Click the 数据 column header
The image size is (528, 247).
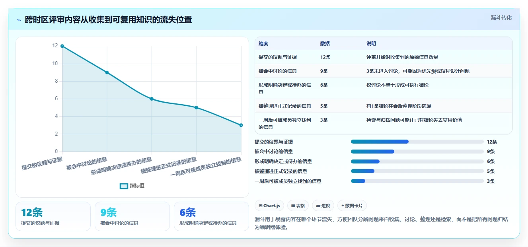tap(325, 44)
